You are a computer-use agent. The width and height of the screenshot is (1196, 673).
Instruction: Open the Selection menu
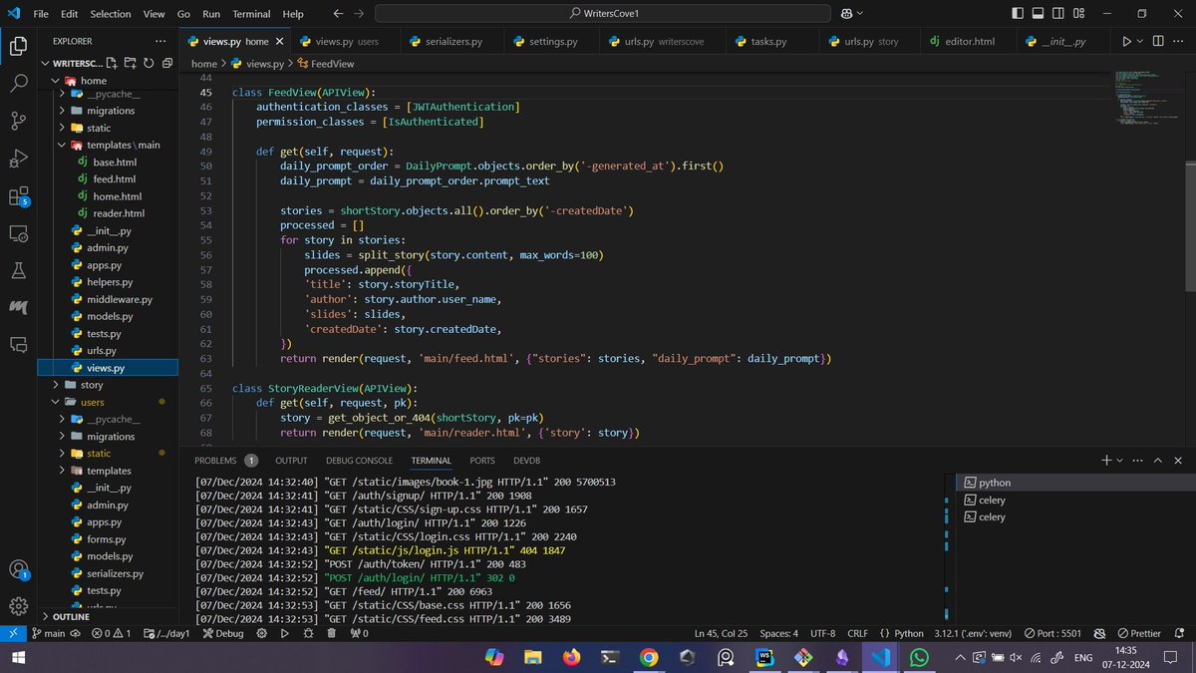click(111, 14)
